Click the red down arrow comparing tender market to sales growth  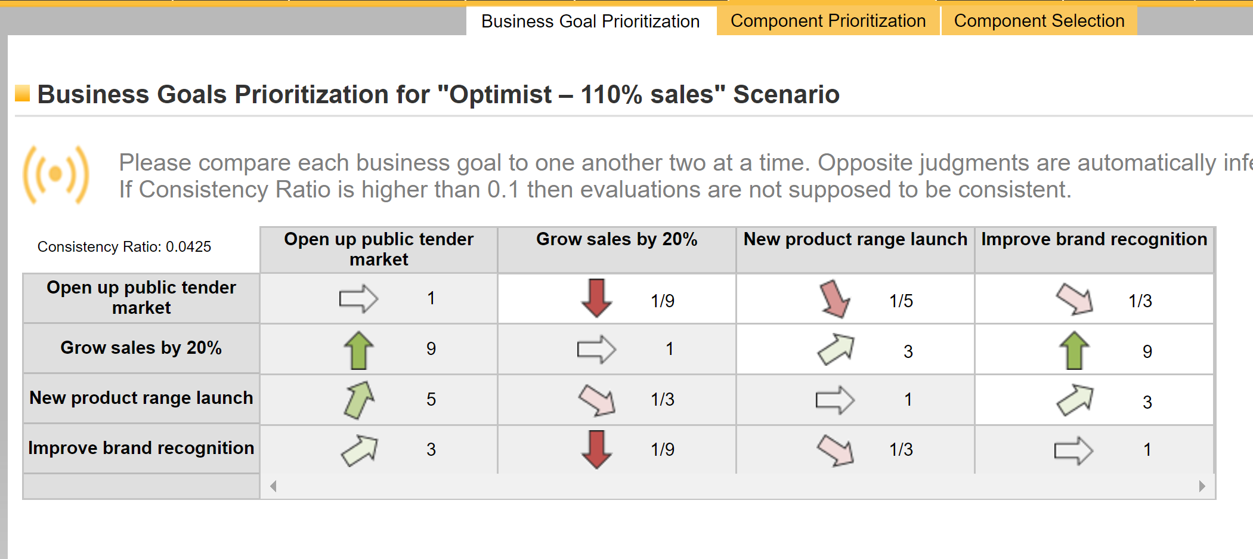596,298
